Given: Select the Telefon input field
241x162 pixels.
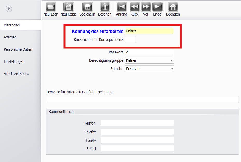Looking at the screenshot, I should click(x=137, y=123).
